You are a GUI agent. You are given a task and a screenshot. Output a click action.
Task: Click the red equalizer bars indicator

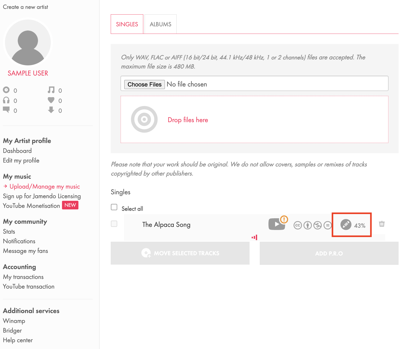(255, 237)
